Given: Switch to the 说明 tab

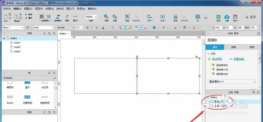Looking at the screenshot, I should [x=234, y=47].
